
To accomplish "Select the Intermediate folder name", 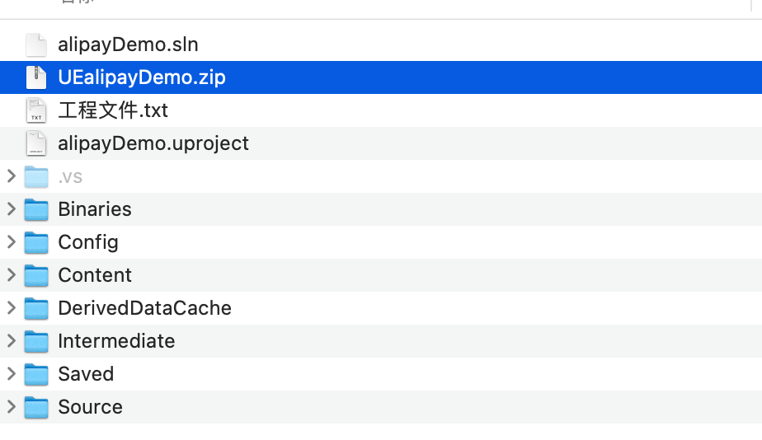I will (116, 341).
